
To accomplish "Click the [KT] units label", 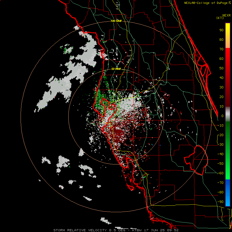I will pyautogui.click(x=220, y=18).
